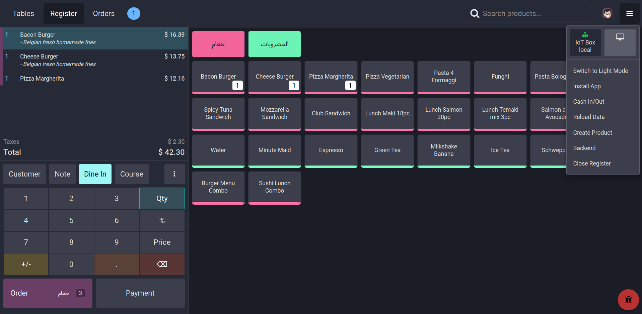Image resolution: width=642 pixels, height=314 pixels.
Task: Select the Cheese Burger order line
Action: (94, 60)
